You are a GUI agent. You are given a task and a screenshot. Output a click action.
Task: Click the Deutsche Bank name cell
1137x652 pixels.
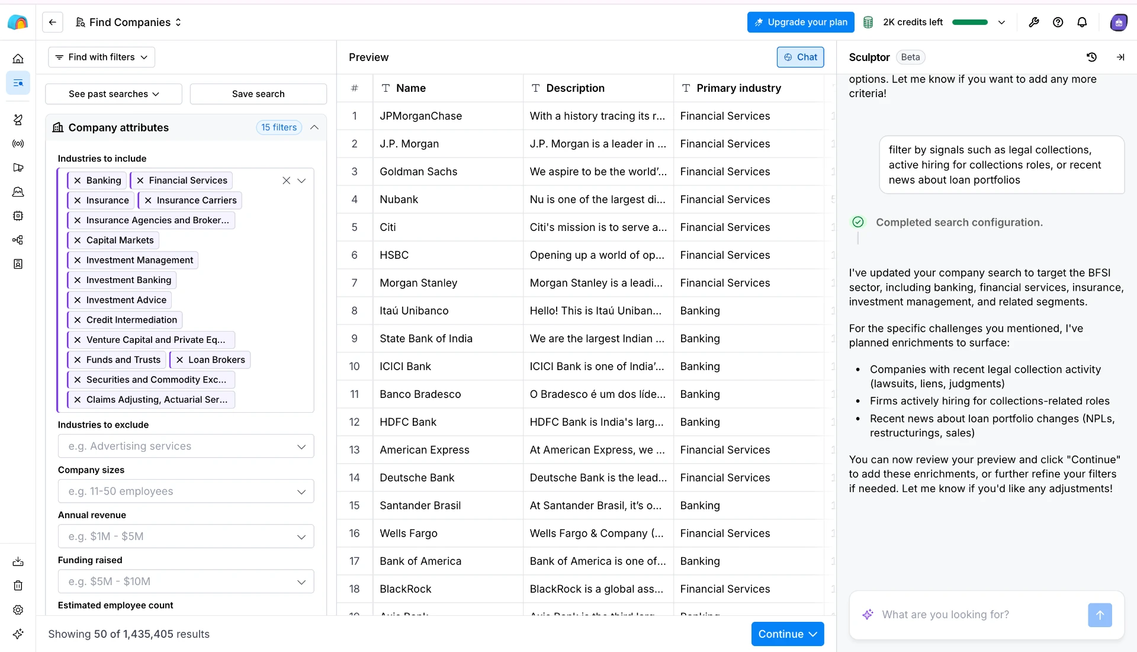(x=448, y=478)
